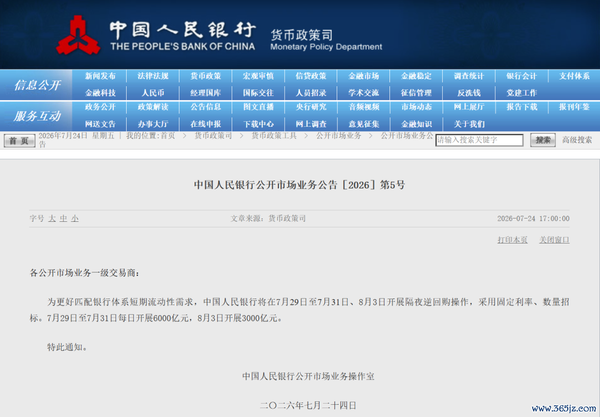Open 经理国库 section
The image size is (600, 417).
(206, 93)
